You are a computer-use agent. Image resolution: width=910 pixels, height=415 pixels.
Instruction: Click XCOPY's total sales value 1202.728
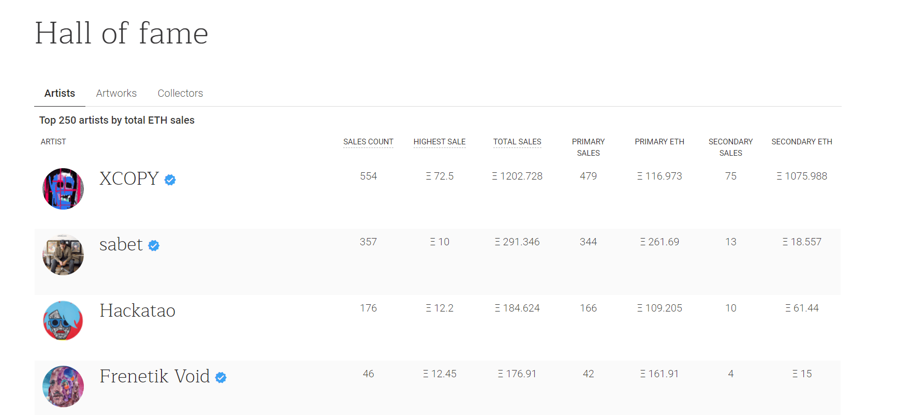coord(517,176)
